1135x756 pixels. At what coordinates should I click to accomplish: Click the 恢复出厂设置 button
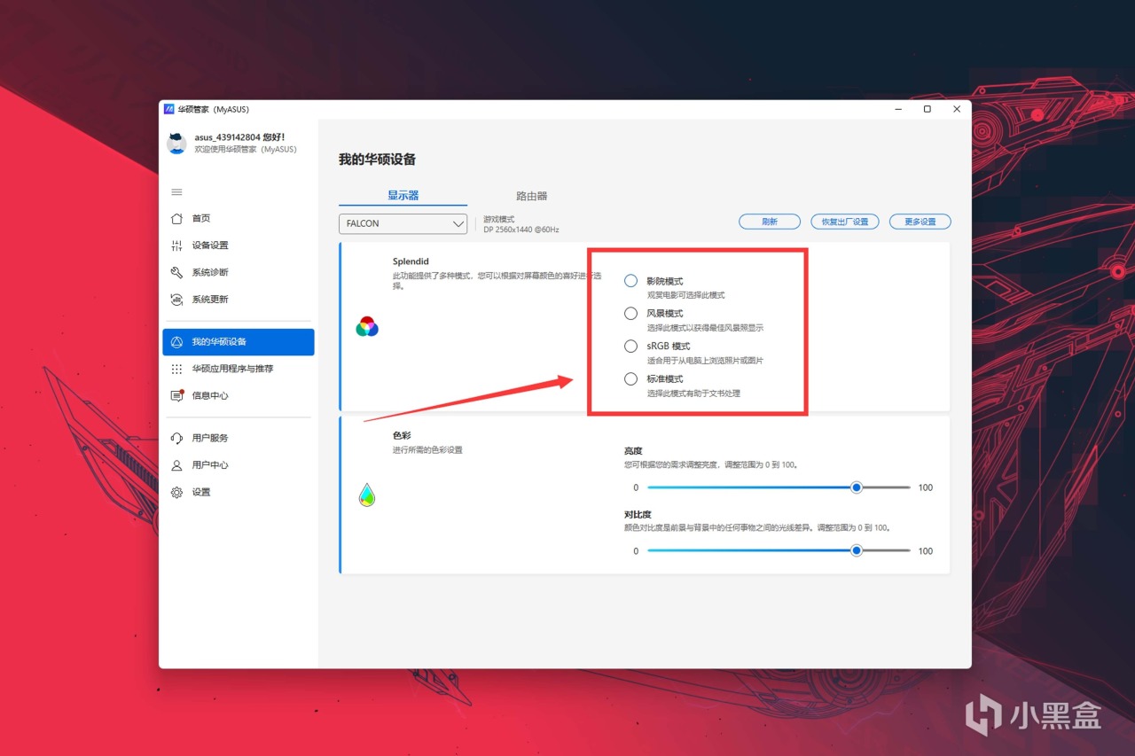(845, 222)
